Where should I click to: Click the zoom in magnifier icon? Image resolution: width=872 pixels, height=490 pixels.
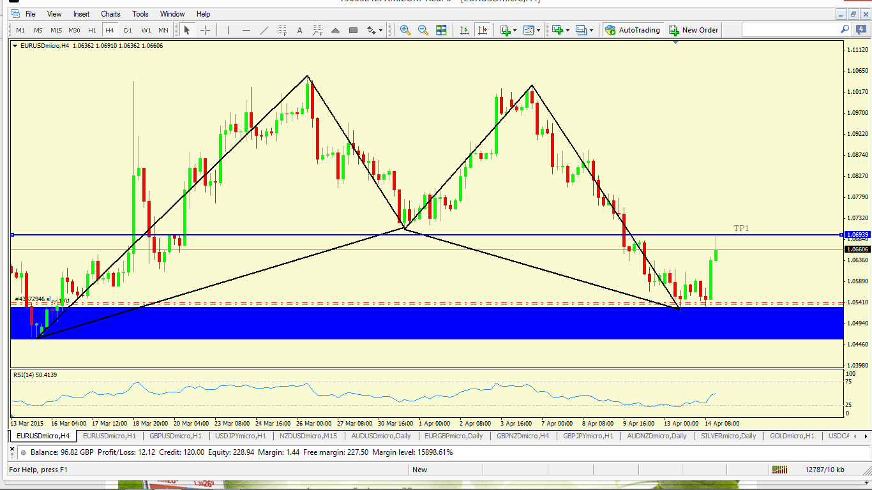(405, 30)
